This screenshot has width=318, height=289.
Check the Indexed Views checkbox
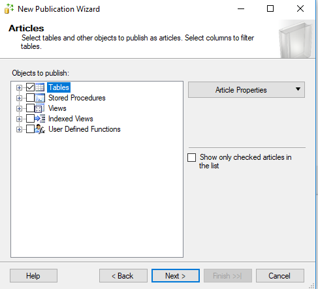coord(30,119)
